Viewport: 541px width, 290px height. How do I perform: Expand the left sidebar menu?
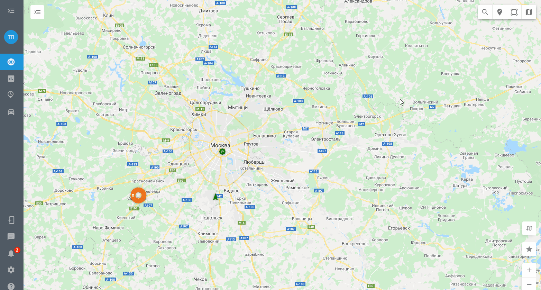11,11
